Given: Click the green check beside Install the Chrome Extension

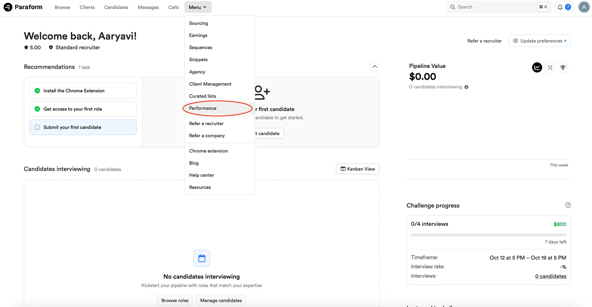Looking at the screenshot, I should (37, 91).
